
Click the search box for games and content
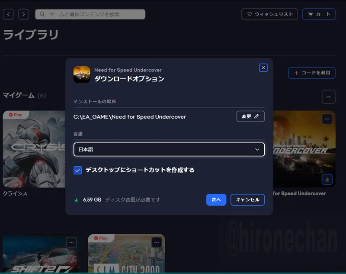click(90, 14)
